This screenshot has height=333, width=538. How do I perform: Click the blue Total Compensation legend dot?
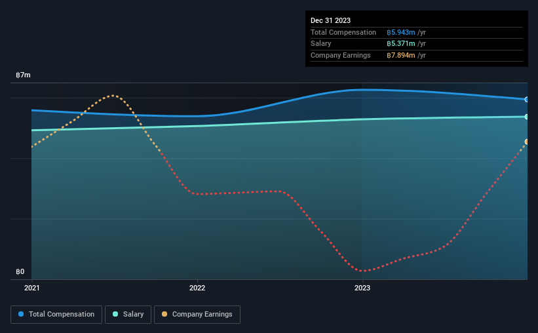click(21, 314)
